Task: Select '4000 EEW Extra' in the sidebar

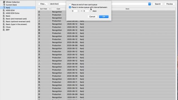Action: pyautogui.click(x=13, y=13)
